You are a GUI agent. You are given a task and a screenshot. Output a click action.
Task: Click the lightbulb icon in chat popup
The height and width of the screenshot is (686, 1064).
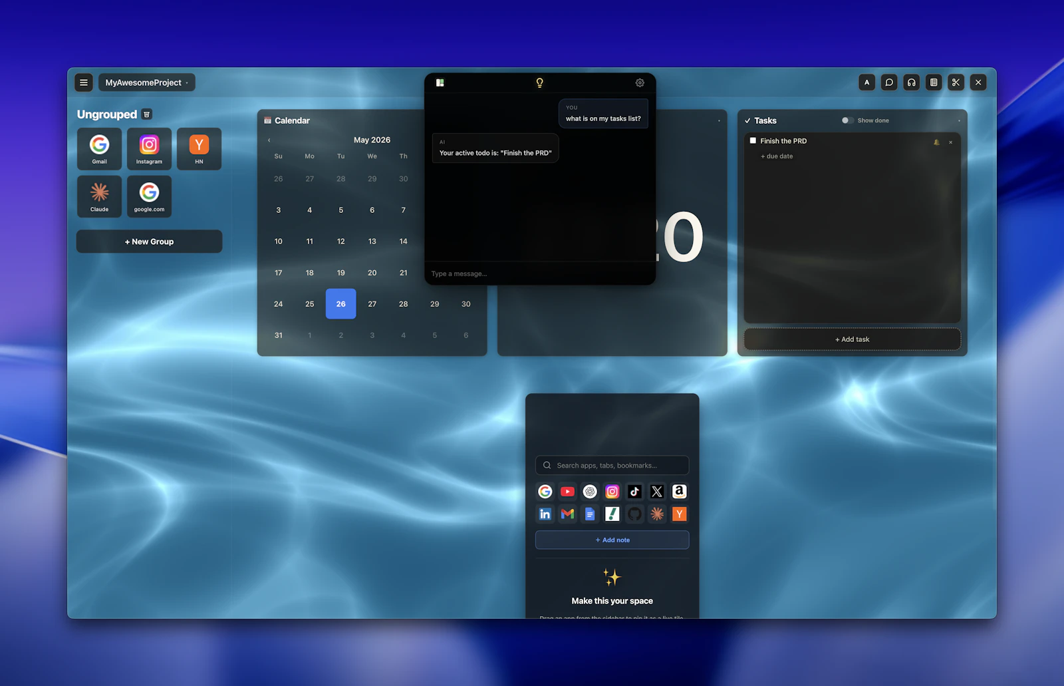point(539,83)
